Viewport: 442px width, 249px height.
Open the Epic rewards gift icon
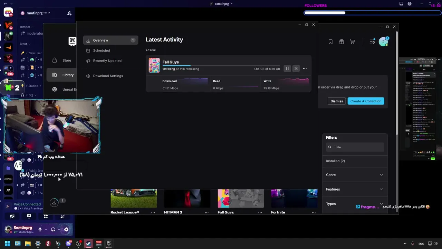click(x=342, y=41)
